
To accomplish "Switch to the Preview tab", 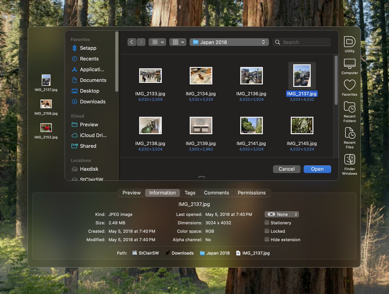I will click(x=132, y=193).
